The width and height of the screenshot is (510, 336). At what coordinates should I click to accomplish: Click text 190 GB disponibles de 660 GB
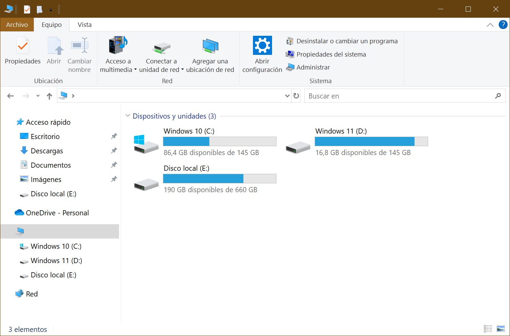(210, 190)
